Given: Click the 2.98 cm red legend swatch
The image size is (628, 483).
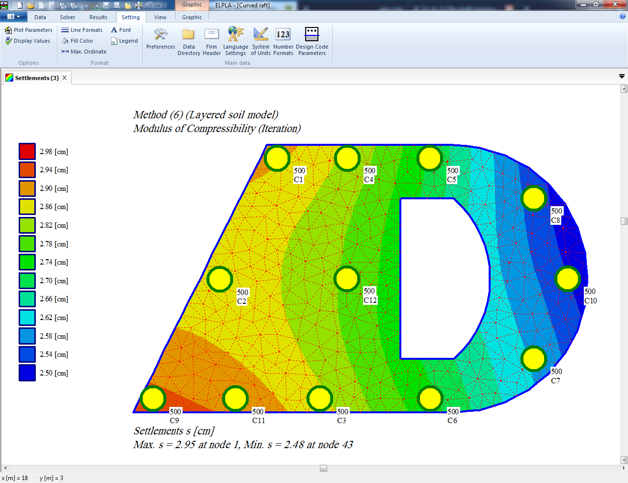Looking at the screenshot, I should pyautogui.click(x=27, y=152).
